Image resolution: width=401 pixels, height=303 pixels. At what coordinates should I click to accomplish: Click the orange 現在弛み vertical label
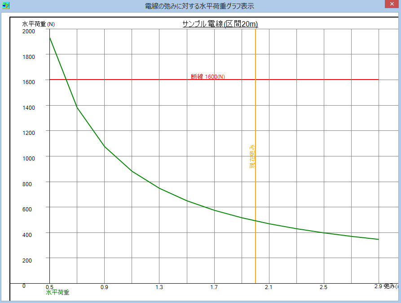pyautogui.click(x=252, y=156)
